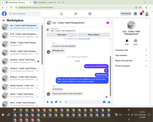The width and height of the screenshot is (153, 122).
Task: Click the Aa message input field
Action: pos(83,102)
